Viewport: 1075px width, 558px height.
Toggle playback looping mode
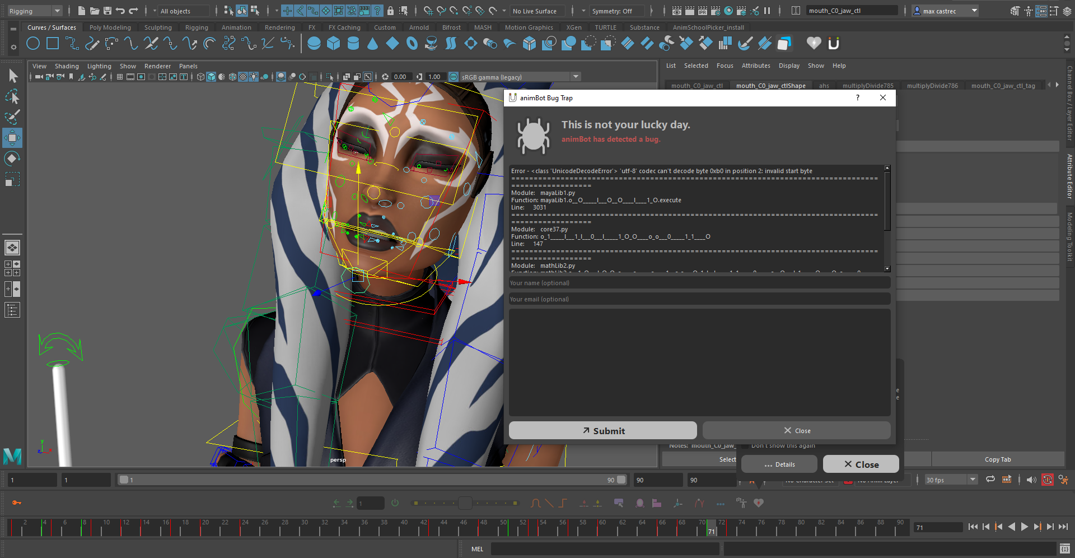click(990, 480)
